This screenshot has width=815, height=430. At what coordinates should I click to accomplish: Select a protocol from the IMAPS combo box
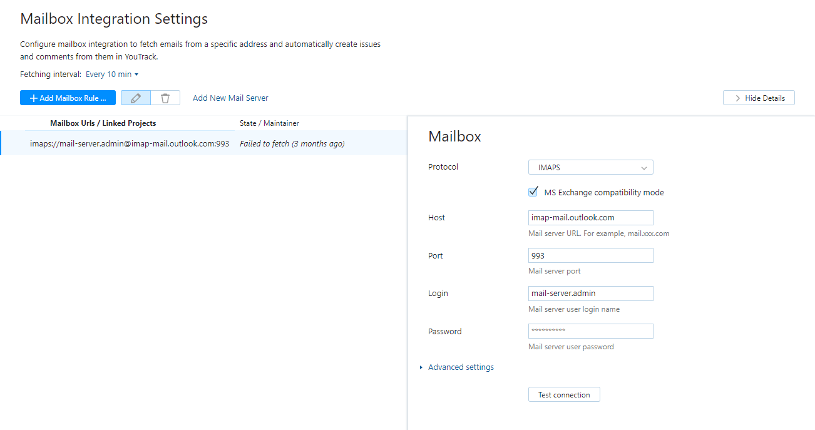click(x=590, y=167)
